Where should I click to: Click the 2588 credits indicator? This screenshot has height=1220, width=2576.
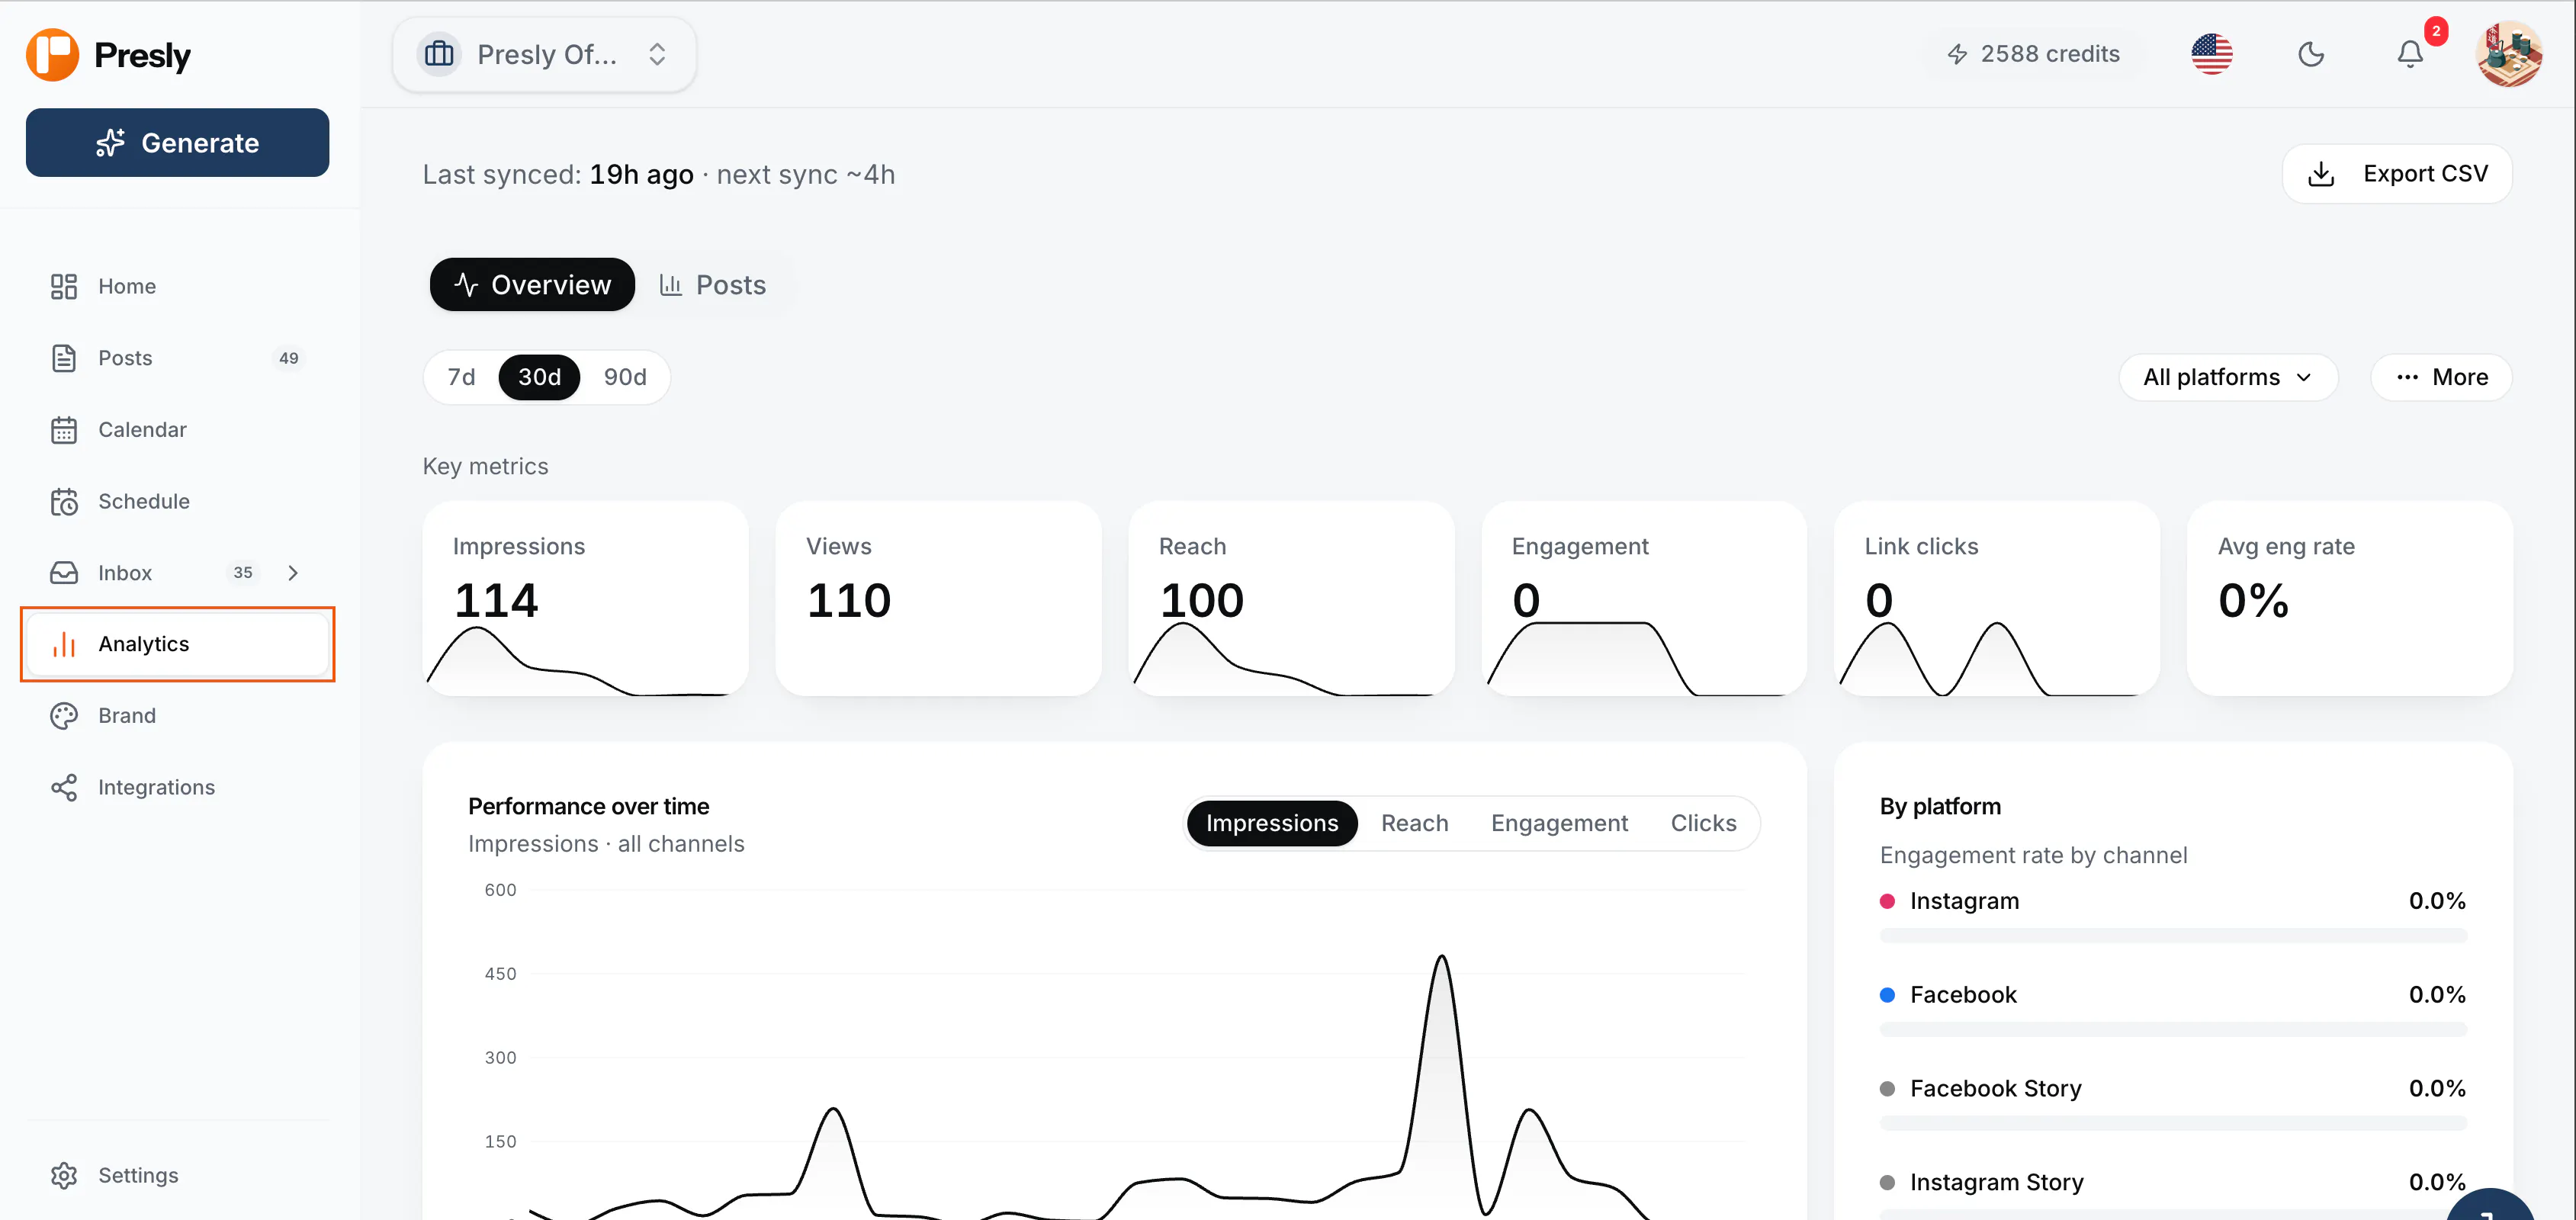click(2033, 54)
